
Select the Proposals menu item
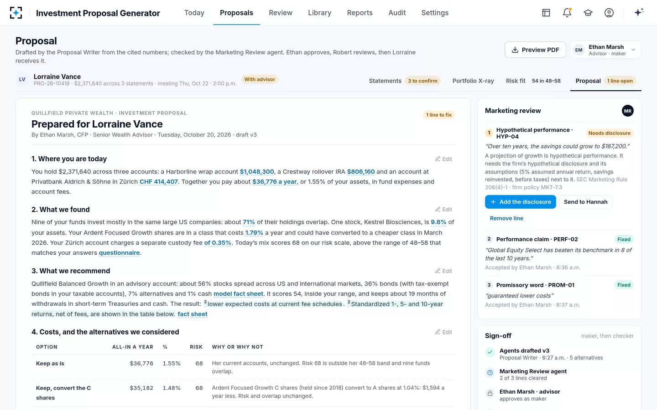(236, 13)
